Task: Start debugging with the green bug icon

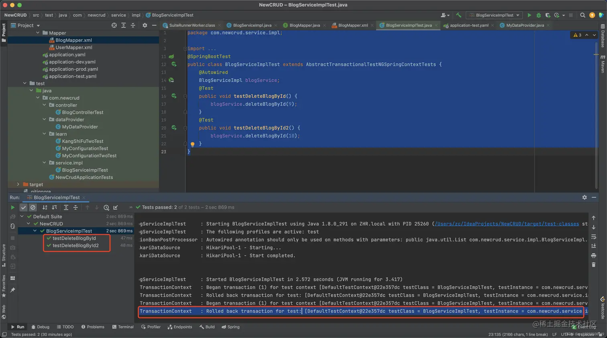Action: pyautogui.click(x=539, y=15)
